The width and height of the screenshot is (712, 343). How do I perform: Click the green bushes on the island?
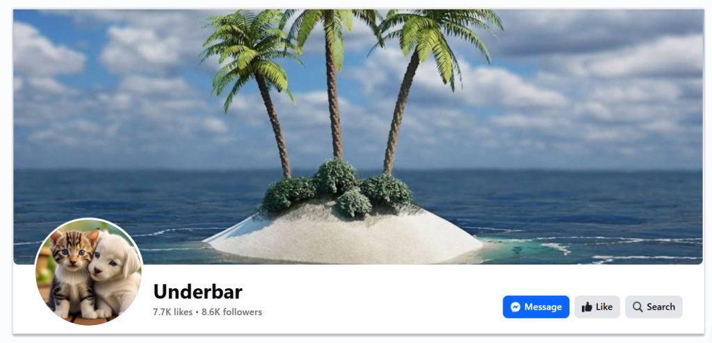tap(337, 188)
